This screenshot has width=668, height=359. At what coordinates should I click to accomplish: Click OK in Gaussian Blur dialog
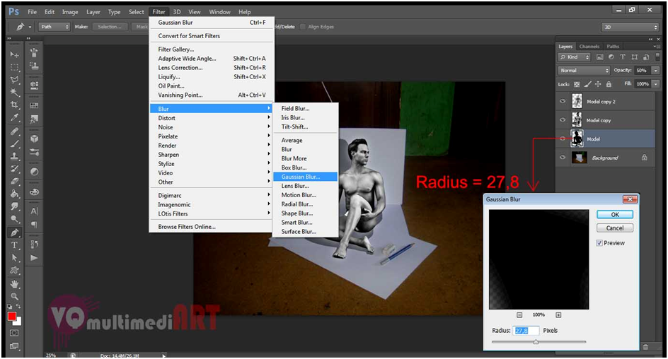pyautogui.click(x=615, y=214)
